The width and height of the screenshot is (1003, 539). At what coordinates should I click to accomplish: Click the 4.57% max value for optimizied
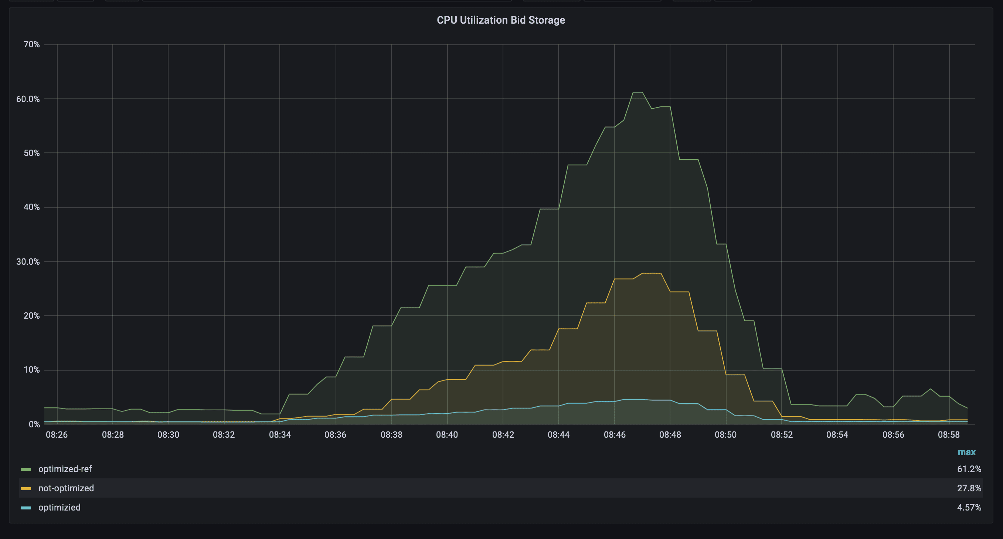(969, 508)
